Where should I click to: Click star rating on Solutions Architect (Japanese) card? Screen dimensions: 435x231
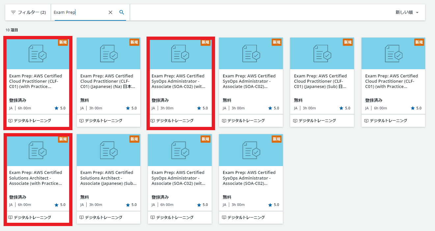(x=131, y=205)
